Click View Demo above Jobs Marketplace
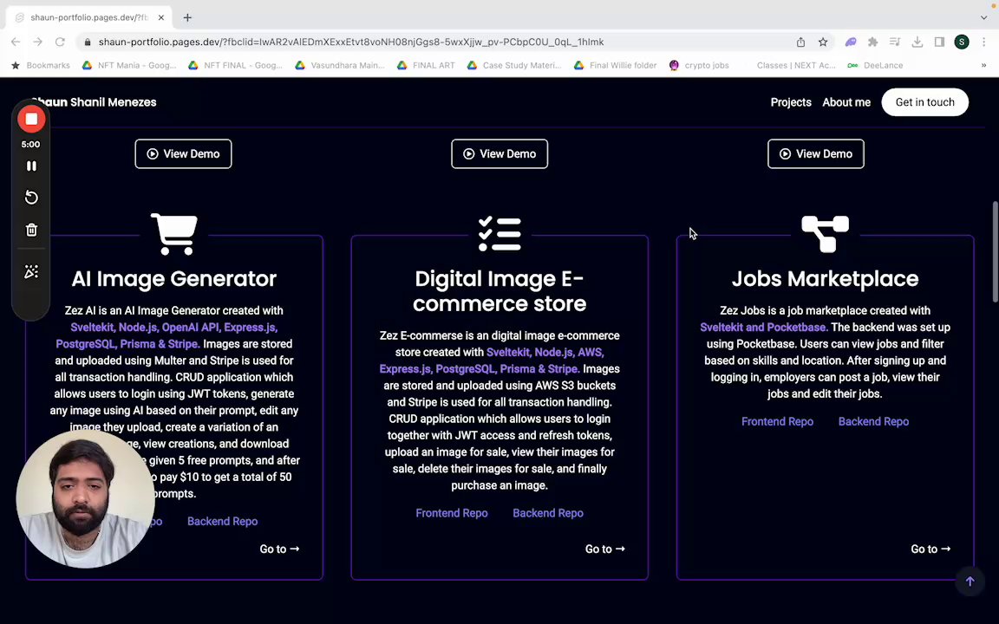The height and width of the screenshot is (624, 999). pos(815,154)
